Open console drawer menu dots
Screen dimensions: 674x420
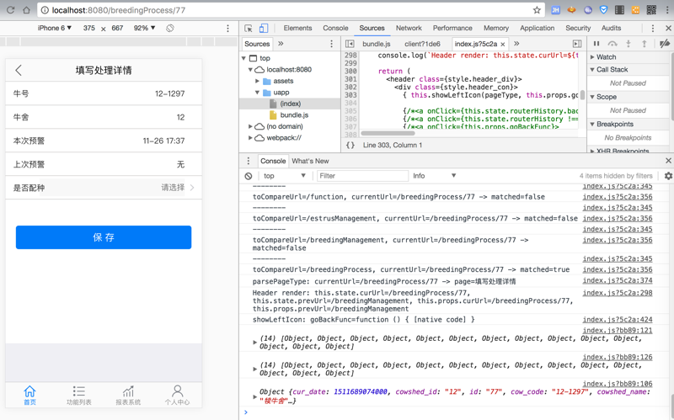(248, 161)
